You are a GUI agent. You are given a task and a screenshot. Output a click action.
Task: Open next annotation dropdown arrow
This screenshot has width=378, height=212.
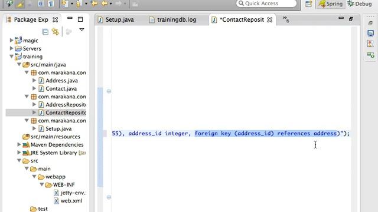[72, 4]
